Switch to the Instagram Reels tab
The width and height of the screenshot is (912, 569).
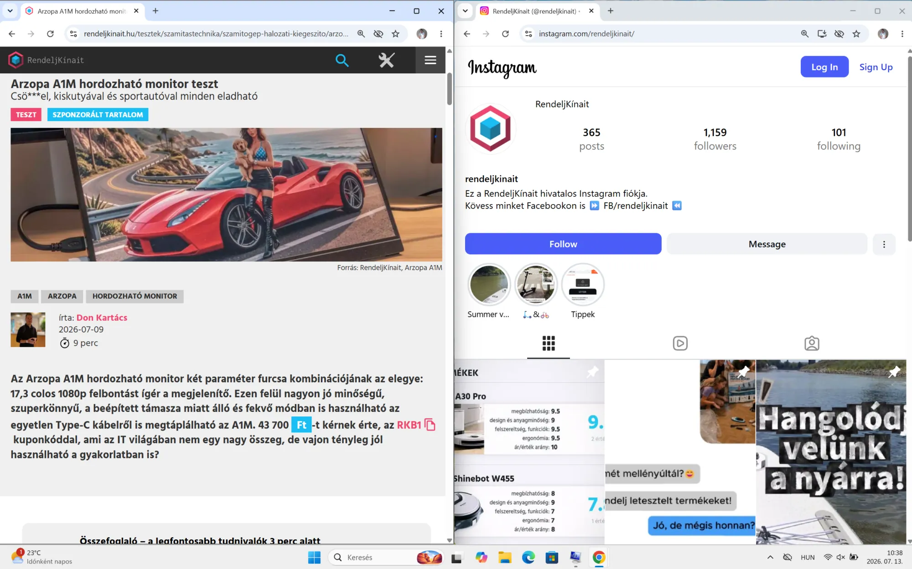pos(680,343)
